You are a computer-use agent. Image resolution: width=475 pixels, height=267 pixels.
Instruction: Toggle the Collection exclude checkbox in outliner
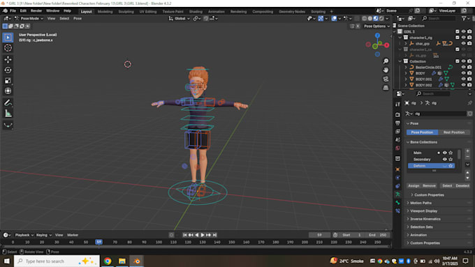(457, 61)
